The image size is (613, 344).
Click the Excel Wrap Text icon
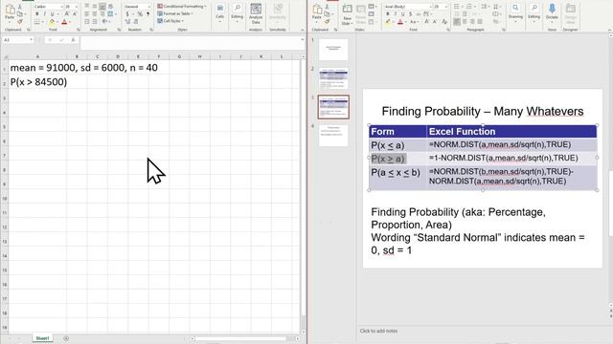point(110,7)
